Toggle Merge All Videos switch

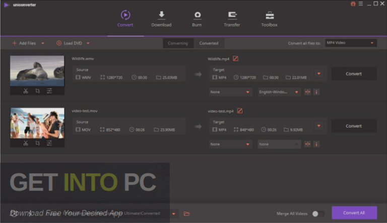(318, 213)
